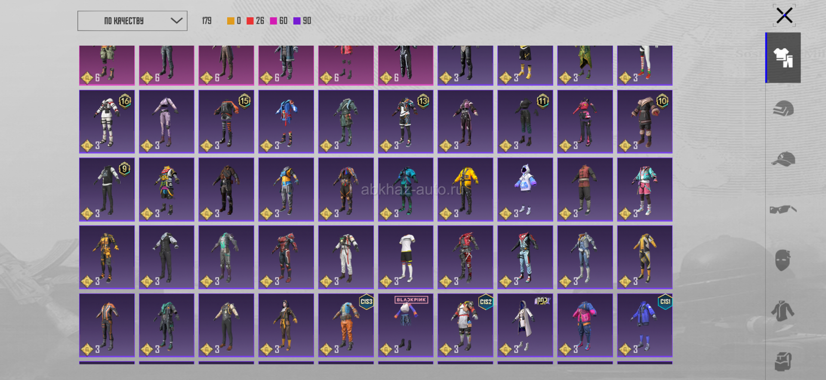Open the CIS2 outfit
826x380 pixels.
[x=465, y=325]
